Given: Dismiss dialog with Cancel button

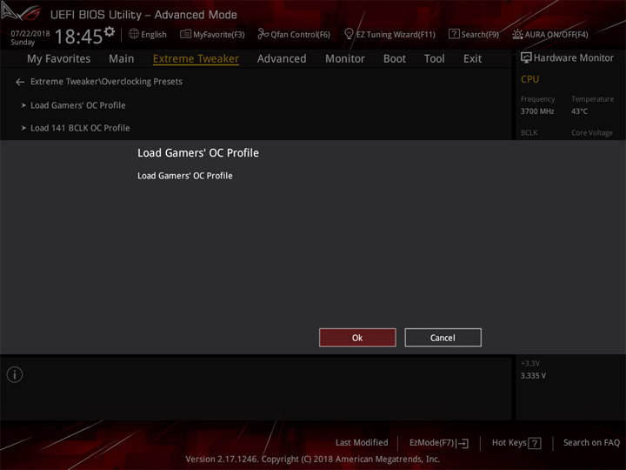Looking at the screenshot, I should point(443,338).
